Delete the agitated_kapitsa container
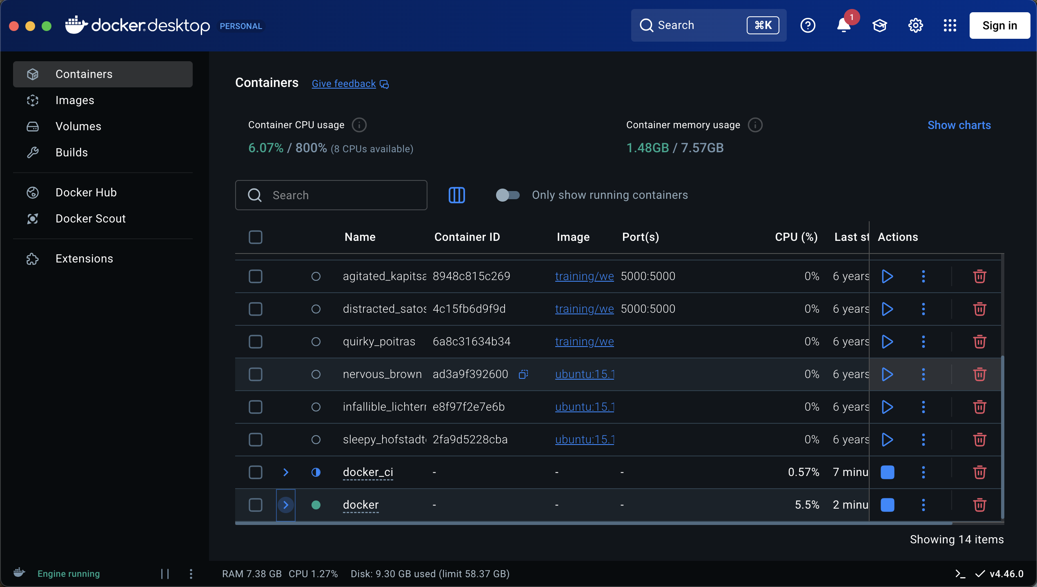 pos(979,276)
